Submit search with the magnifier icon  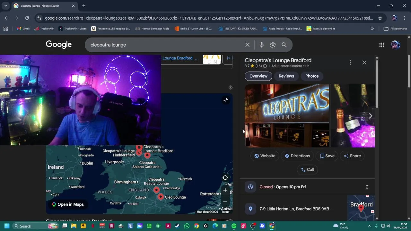tap(284, 45)
